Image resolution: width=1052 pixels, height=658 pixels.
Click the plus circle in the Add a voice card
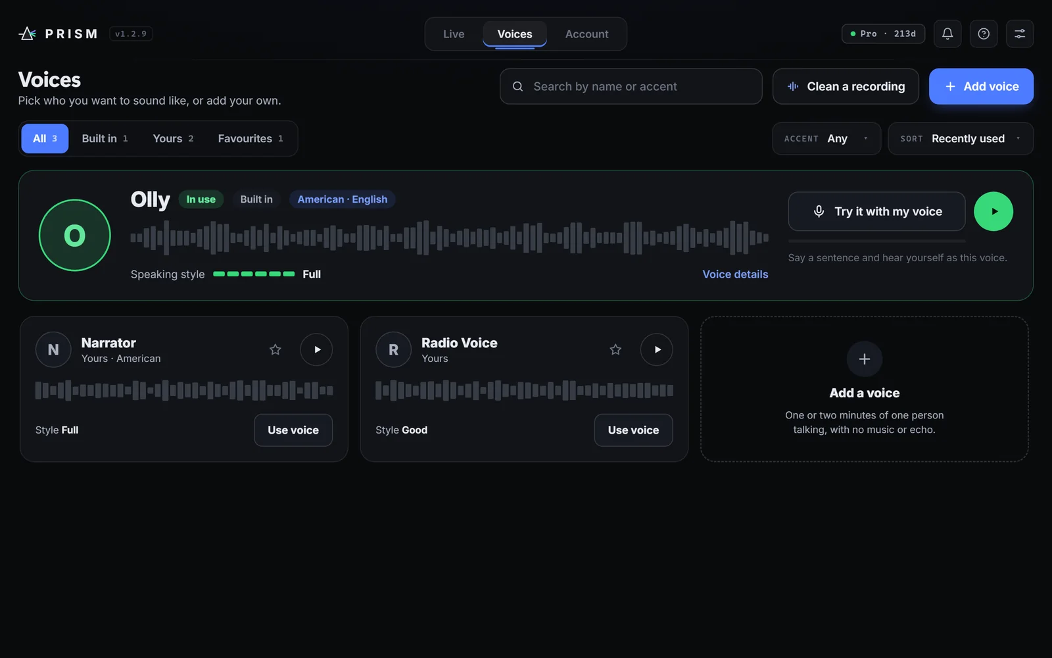click(x=865, y=359)
